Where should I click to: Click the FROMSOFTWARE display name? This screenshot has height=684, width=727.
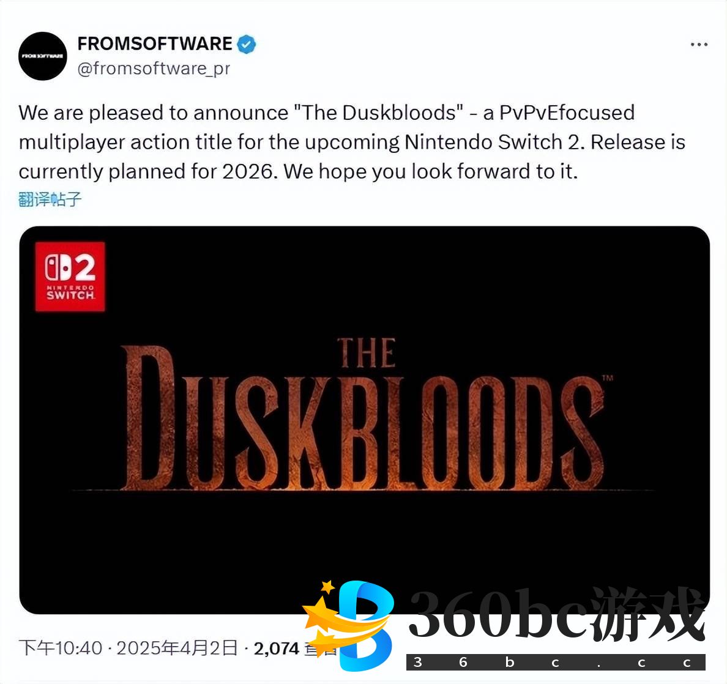pyautogui.click(x=154, y=43)
